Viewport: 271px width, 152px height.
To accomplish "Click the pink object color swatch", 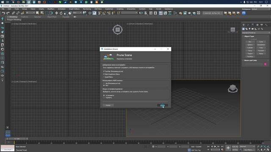I will coord(265,64).
